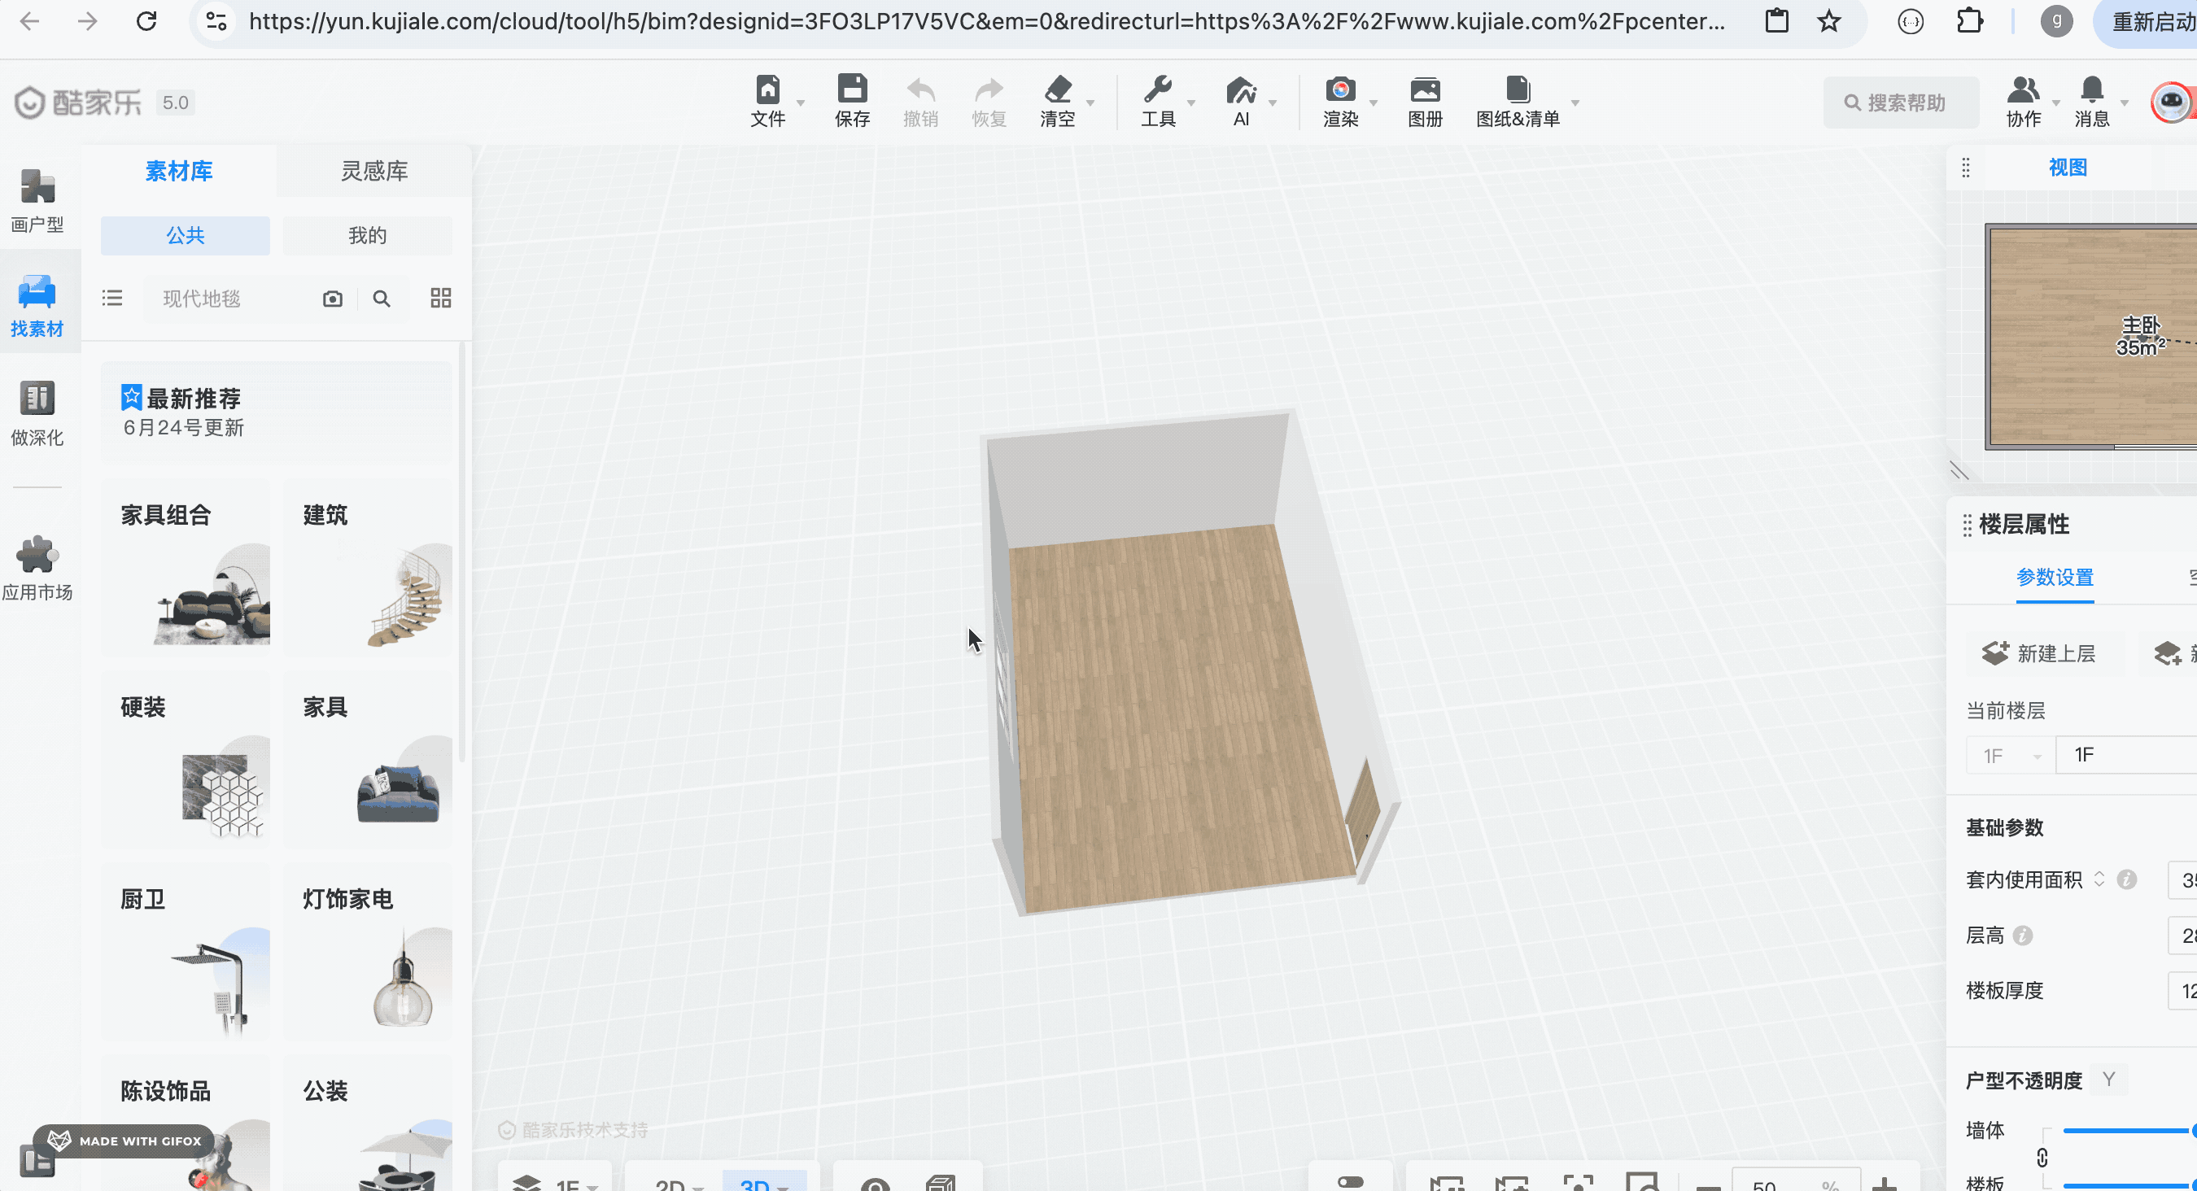Expand the 清空 dropdown arrow
2197x1191 pixels.
[1090, 103]
